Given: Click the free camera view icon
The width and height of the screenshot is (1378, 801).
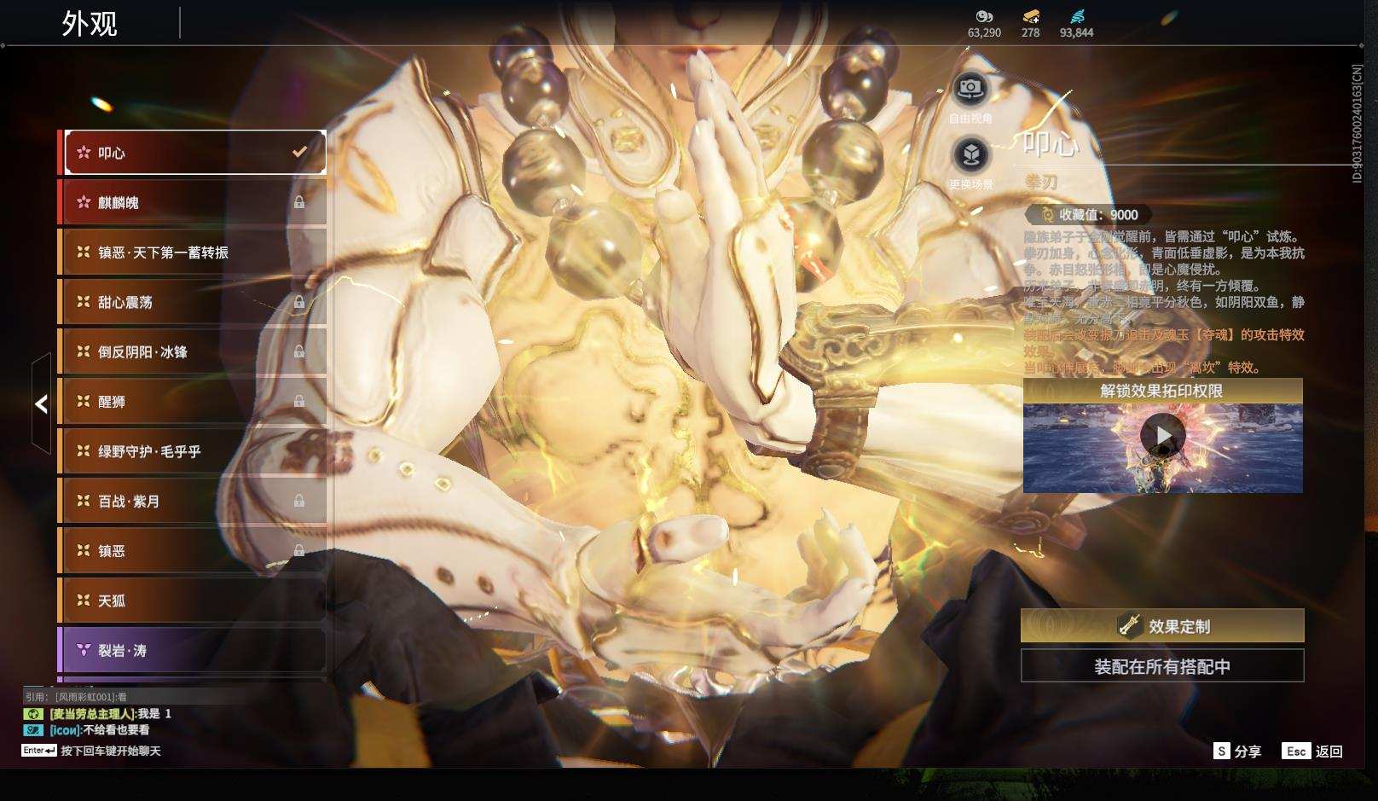Looking at the screenshot, I should (x=970, y=88).
